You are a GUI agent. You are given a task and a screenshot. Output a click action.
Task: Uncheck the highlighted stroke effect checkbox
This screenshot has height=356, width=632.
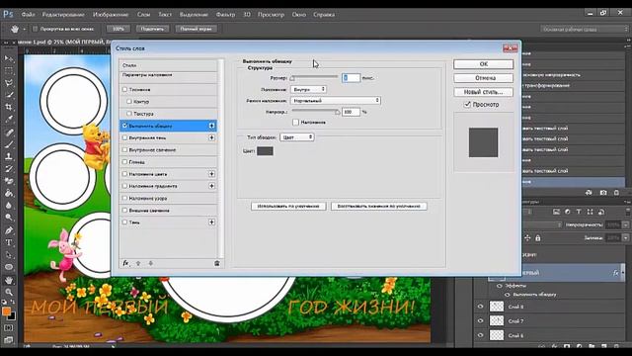125,126
